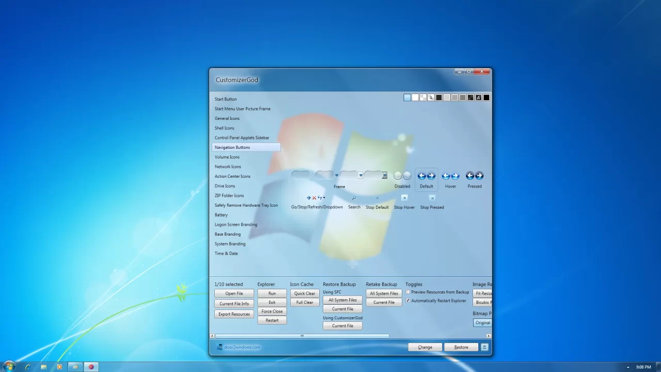Select the Frame resource preview
This screenshot has width=661, height=372.
tap(339, 175)
